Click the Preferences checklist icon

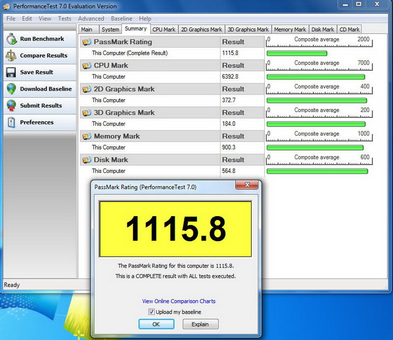(11, 122)
